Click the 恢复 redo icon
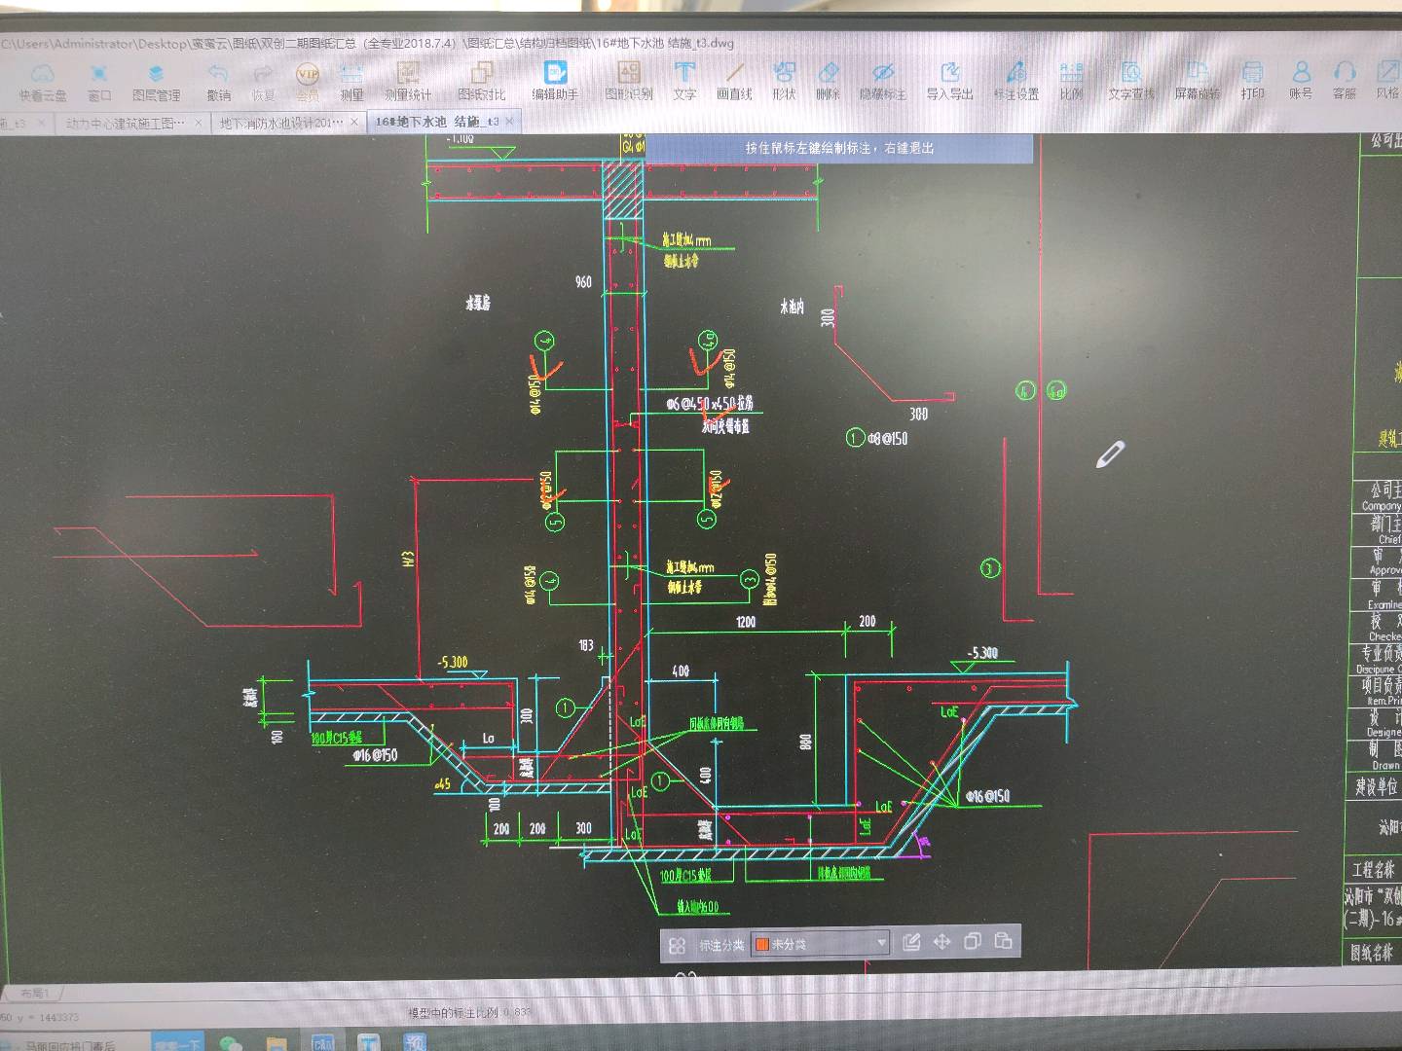This screenshot has width=1402, height=1051. click(x=263, y=82)
